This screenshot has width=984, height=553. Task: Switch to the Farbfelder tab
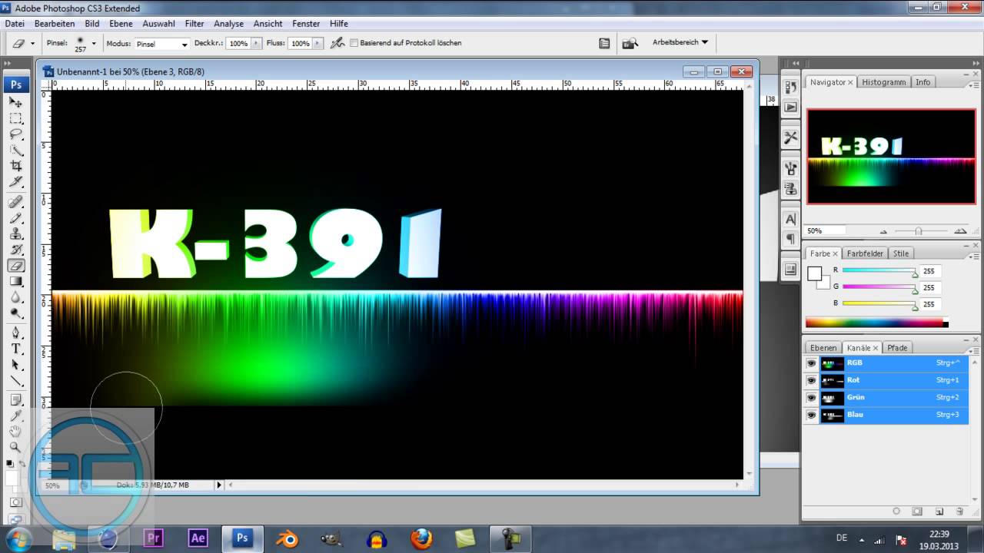[866, 253]
